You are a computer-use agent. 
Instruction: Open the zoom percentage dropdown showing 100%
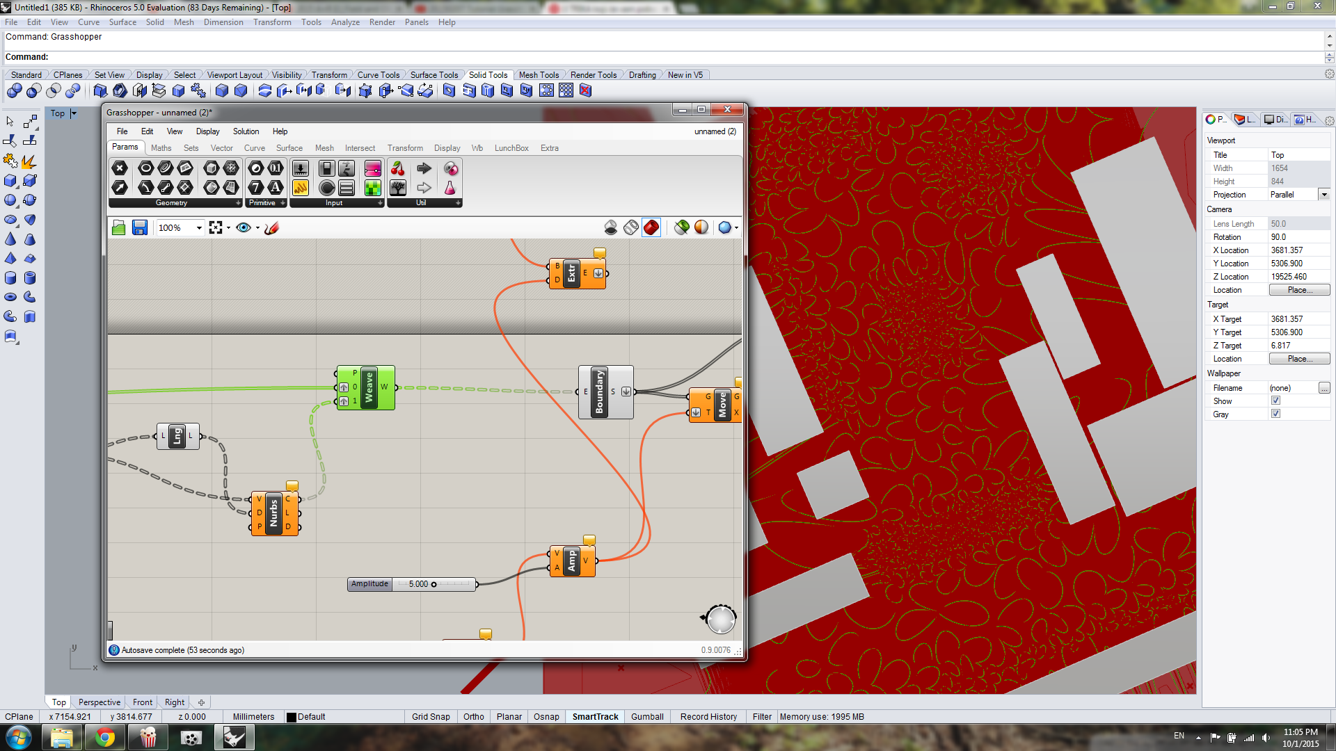coord(199,228)
